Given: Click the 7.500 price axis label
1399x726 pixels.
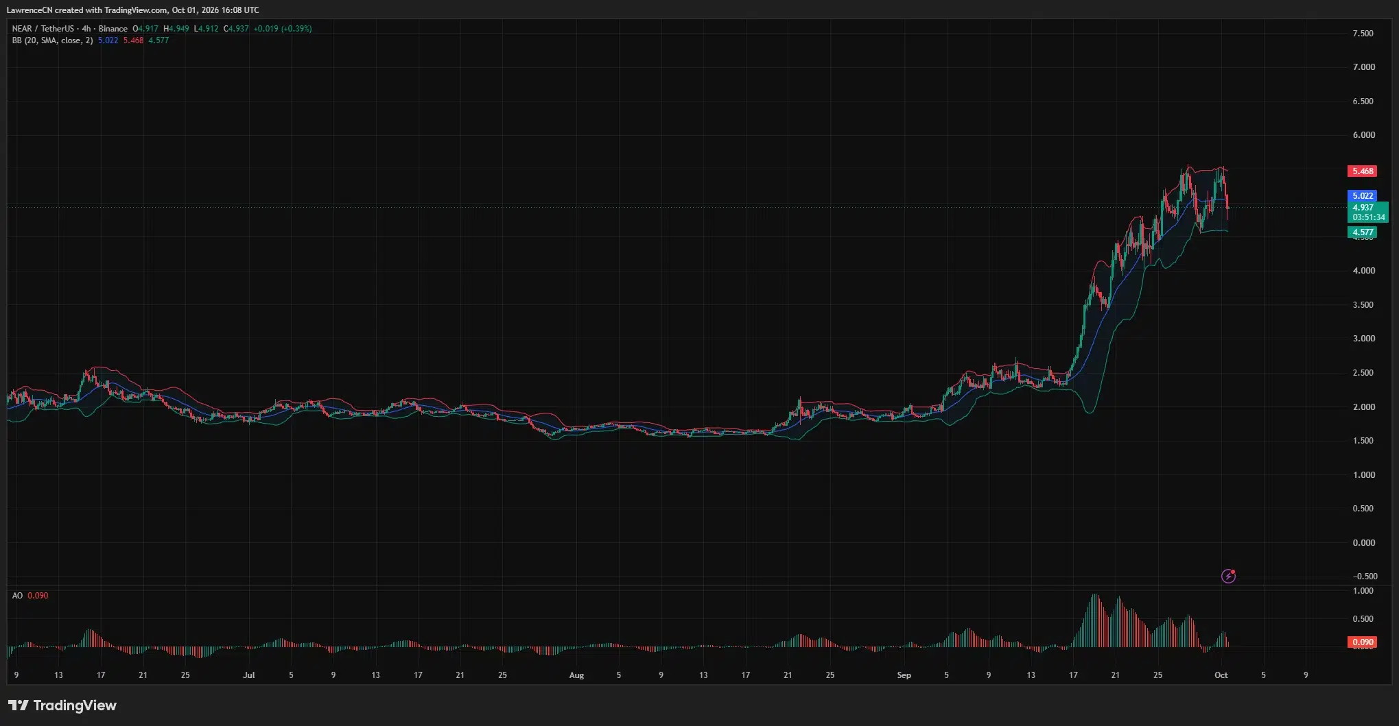Looking at the screenshot, I should [x=1363, y=34].
